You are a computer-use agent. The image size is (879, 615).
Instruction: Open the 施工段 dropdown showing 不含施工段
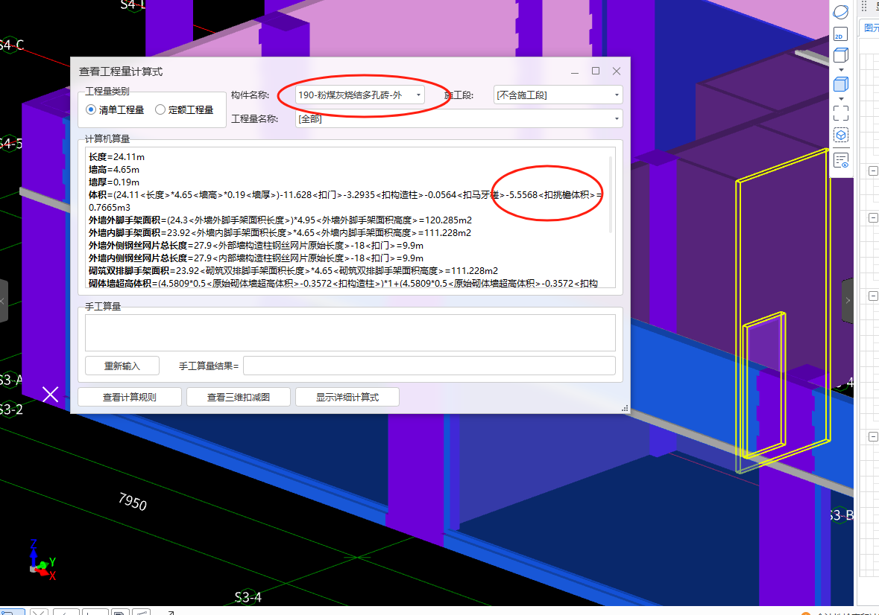point(558,95)
